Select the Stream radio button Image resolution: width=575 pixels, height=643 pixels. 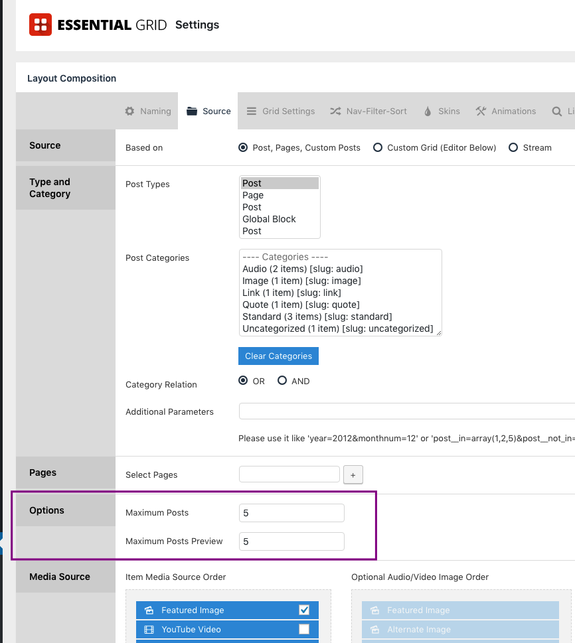513,147
